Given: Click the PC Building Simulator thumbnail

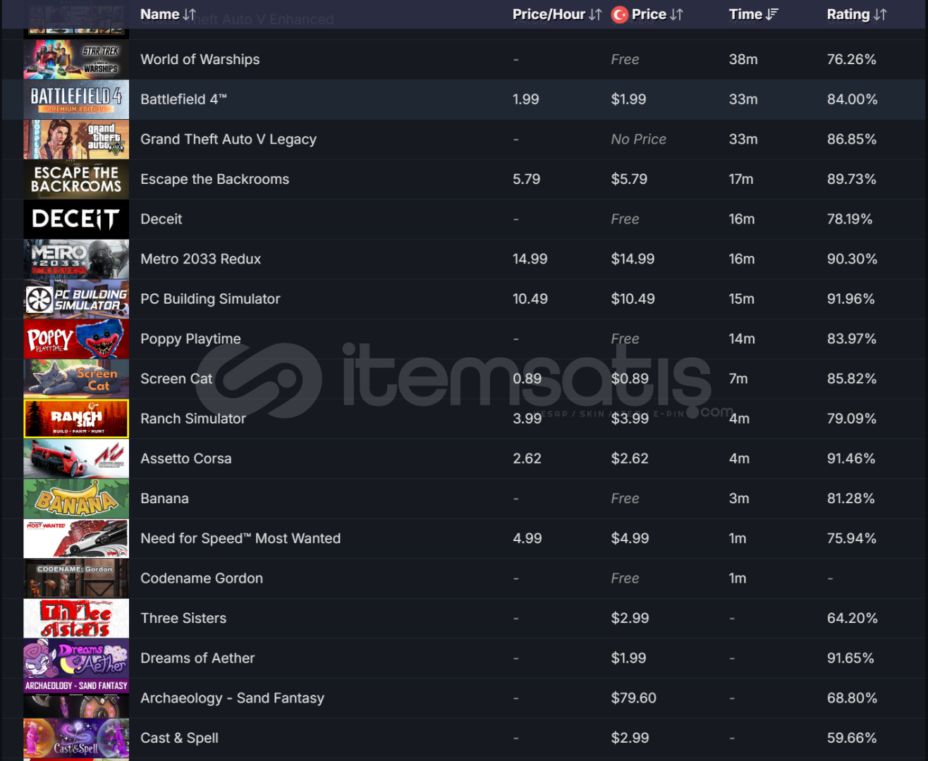Looking at the screenshot, I should pos(76,299).
